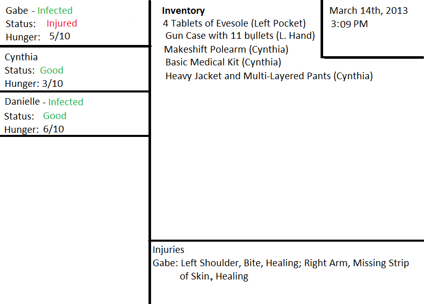The image size is (424, 304).
Task: Click the Infected label beside Danielle
Action: 66,102
